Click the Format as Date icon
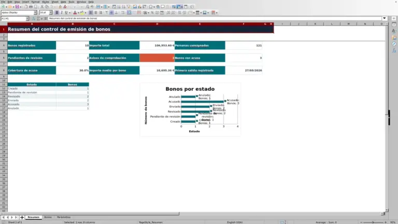The image size is (398, 224). click(162, 12)
